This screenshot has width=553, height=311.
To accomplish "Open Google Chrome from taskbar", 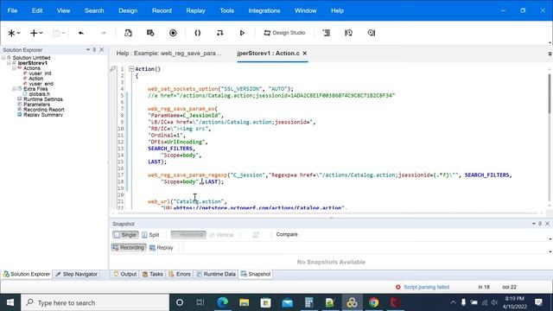I will pos(373,302).
